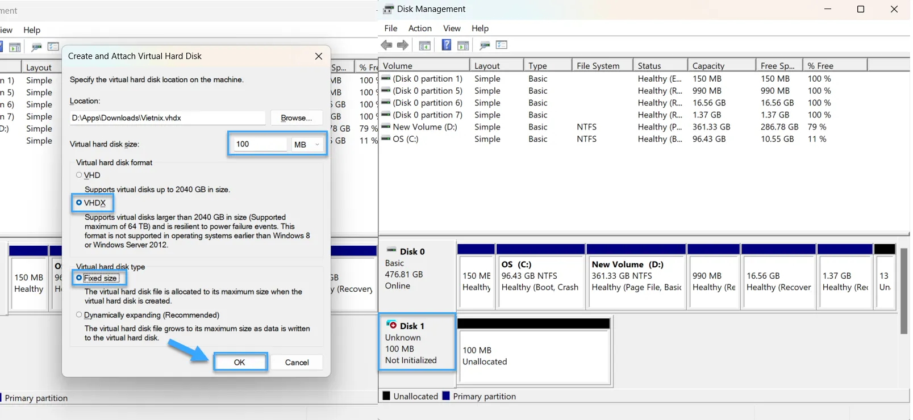
Task: Click the Disk 1 Unknown Not Initialized label
Action: (x=417, y=342)
